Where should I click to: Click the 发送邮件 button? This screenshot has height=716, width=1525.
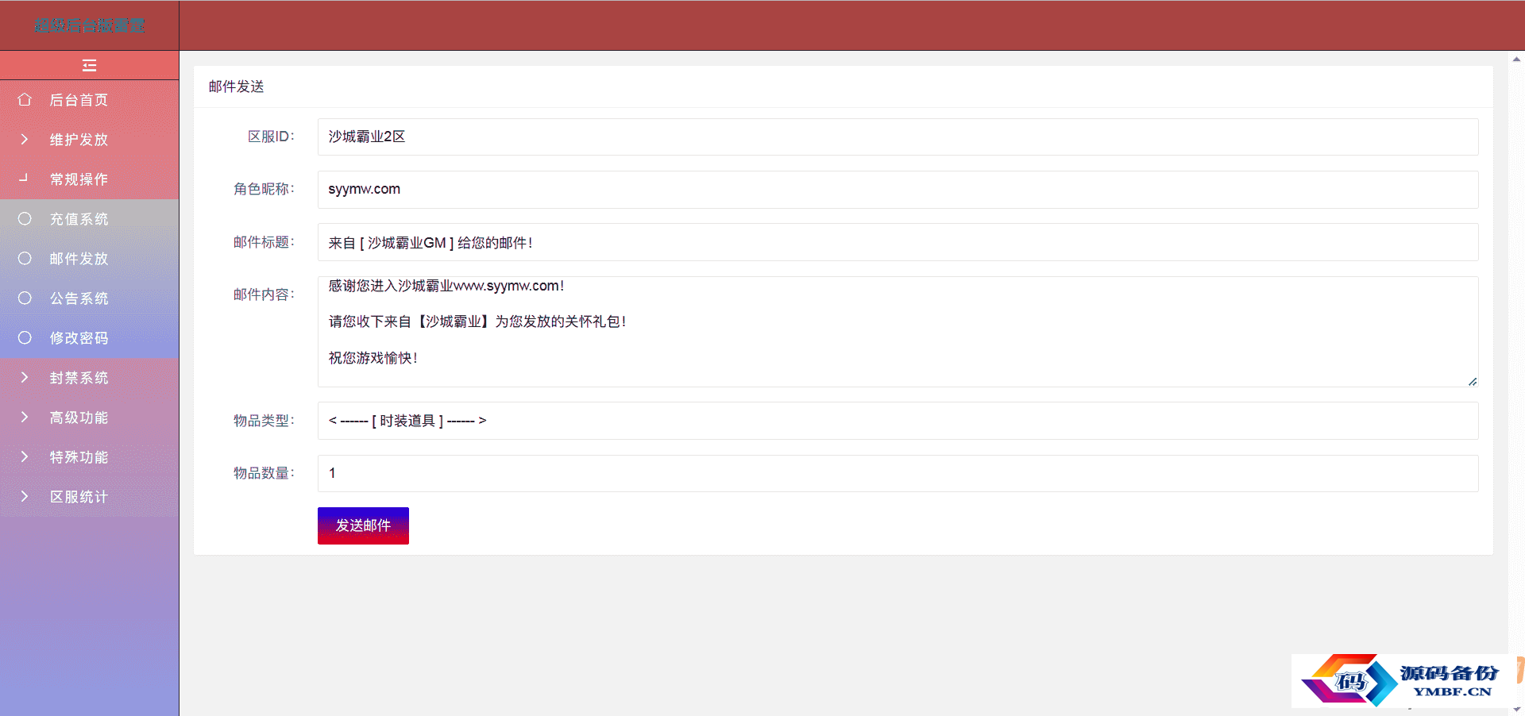coord(363,525)
